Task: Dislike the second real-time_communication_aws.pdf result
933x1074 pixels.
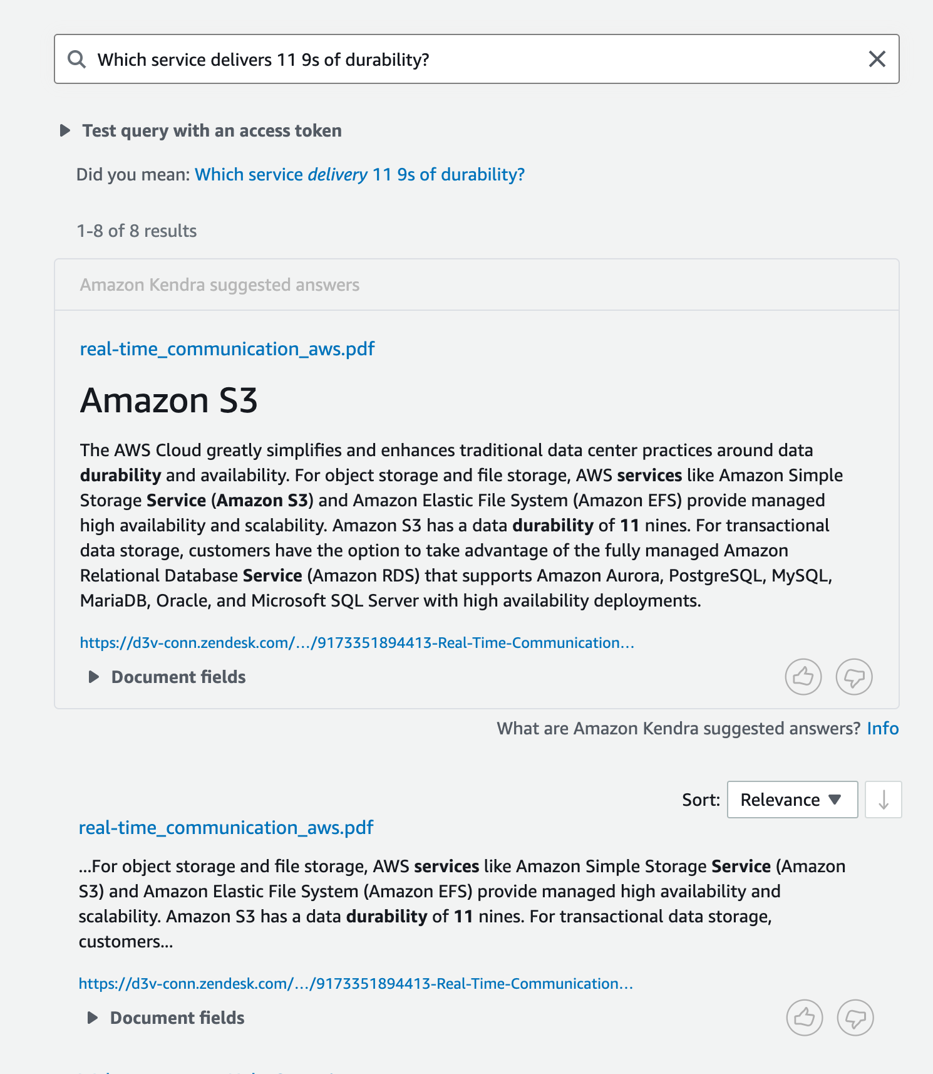Action: (x=855, y=1018)
